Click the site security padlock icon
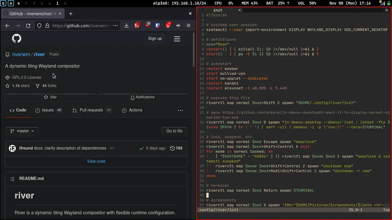The image size is (392, 220). 47,25
